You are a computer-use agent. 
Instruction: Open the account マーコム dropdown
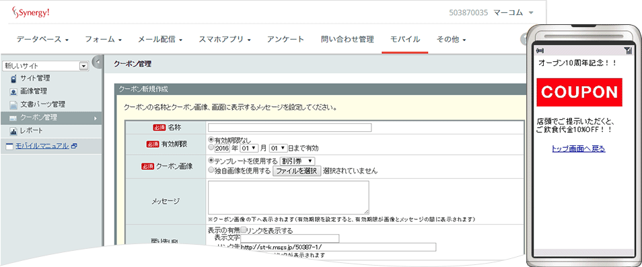[513, 12]
